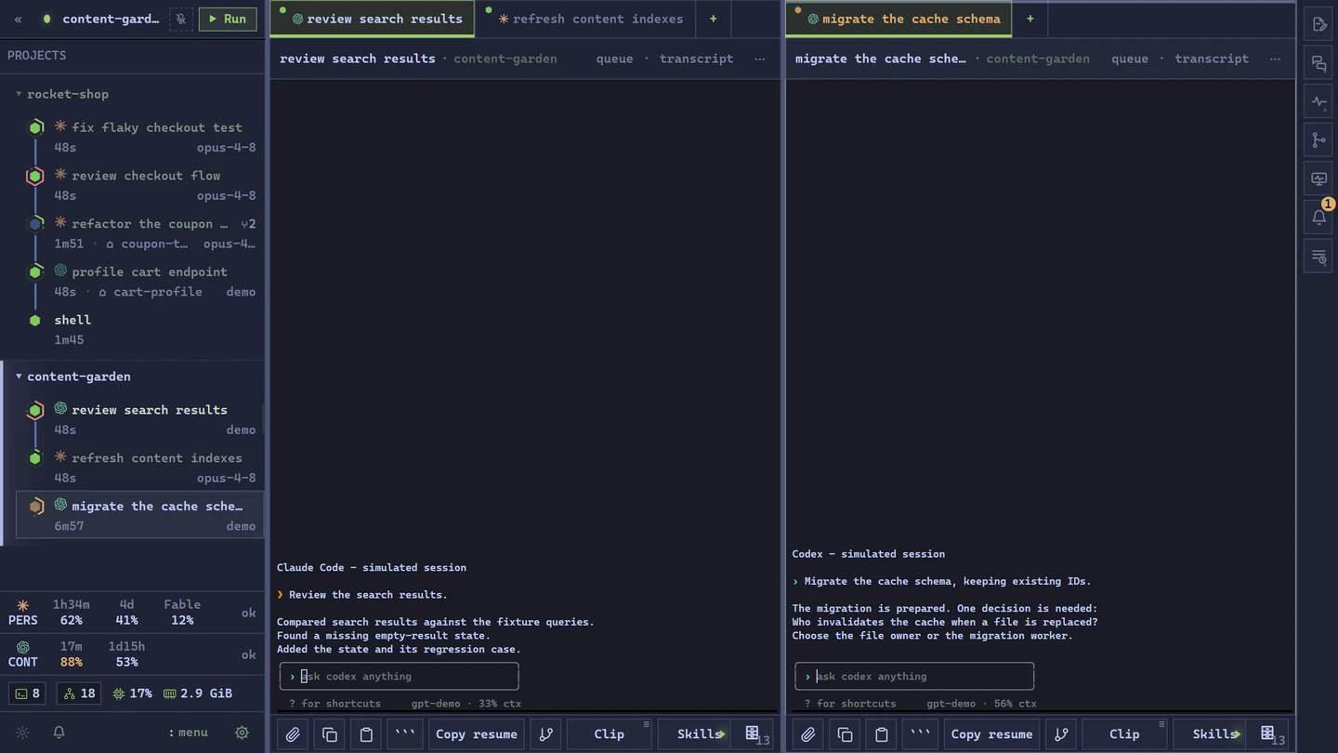Image resolution: width=1338 pixels, height=753 pixels.
Task: Collapse the rocket-shop project tree
Action: pos(19,94)
